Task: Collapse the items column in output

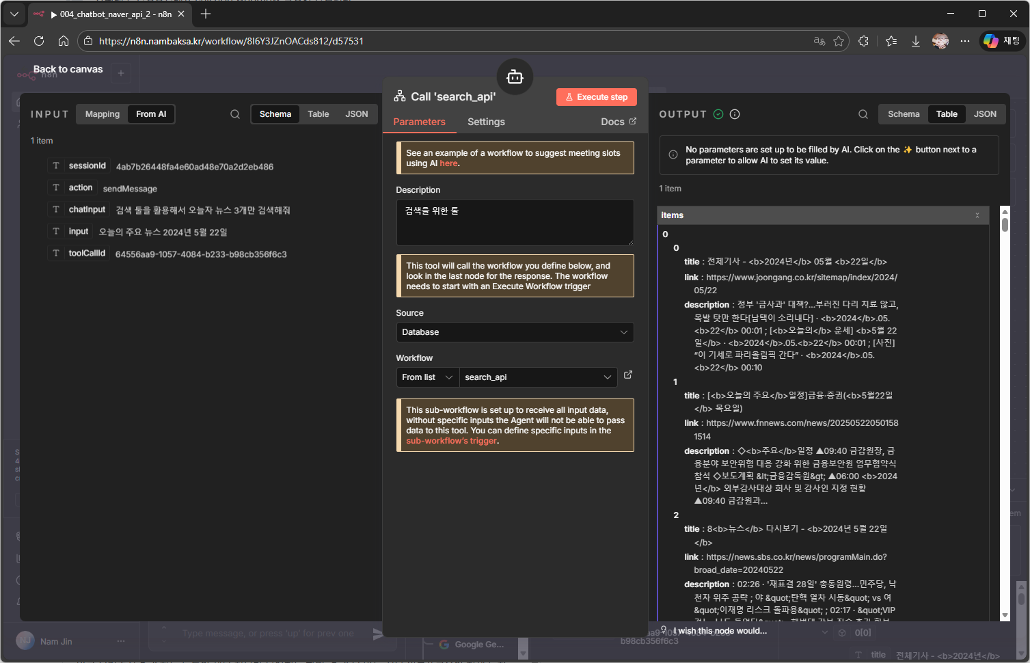Action: click(x=977, y=215)
